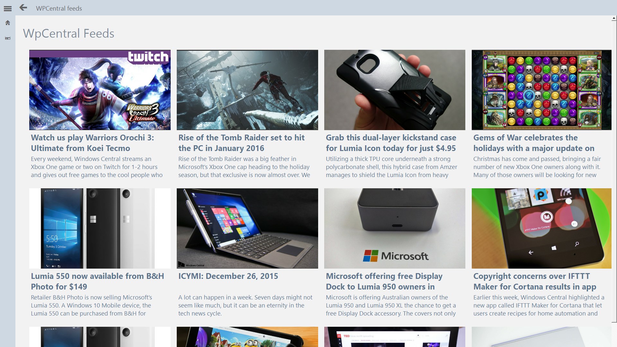Go to the Home sidebar icon
The height and width of the screenshot is (347, 617).
(x=8, y=23)
